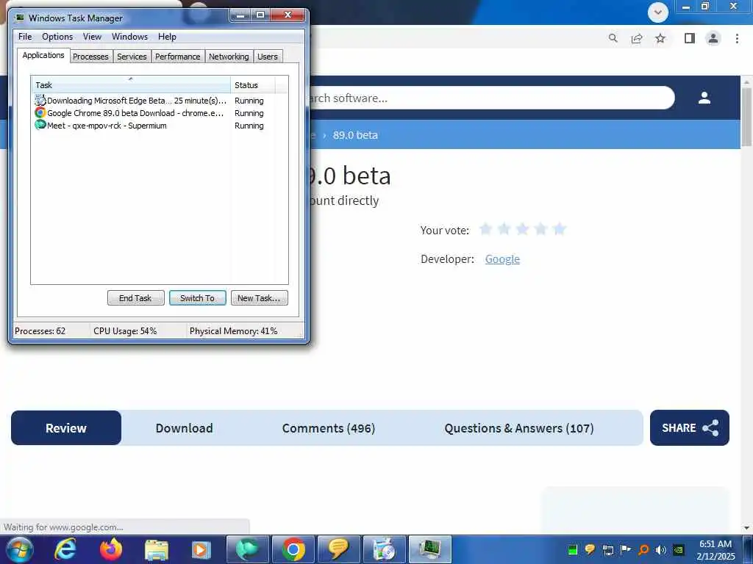Open Windows Explorer from the taskbar
The image size is (753, 564).
(157, 549)
